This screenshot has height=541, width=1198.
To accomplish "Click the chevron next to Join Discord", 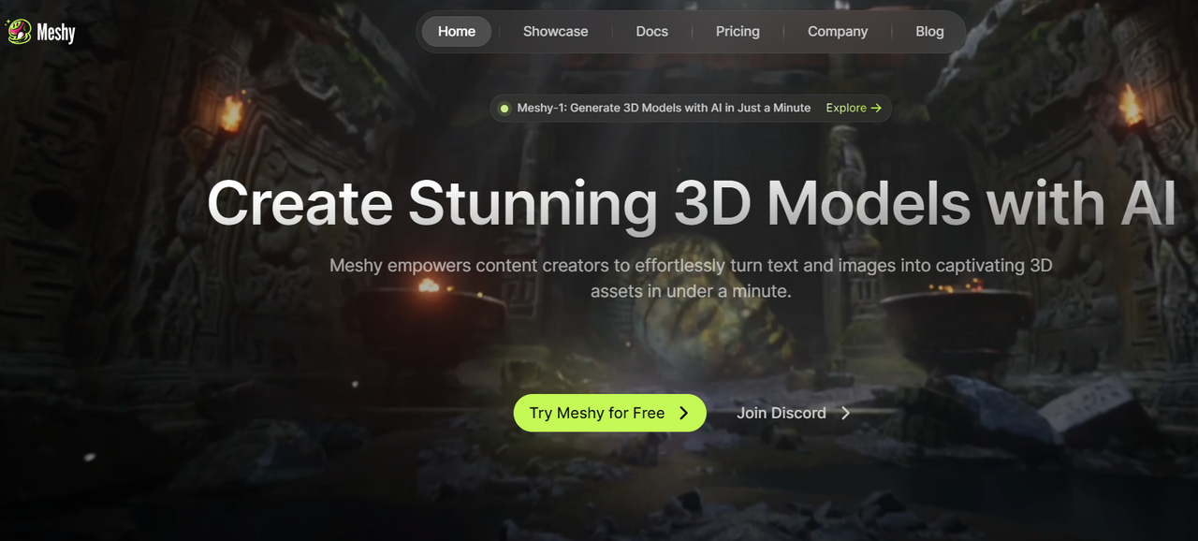I will [845, 413].
